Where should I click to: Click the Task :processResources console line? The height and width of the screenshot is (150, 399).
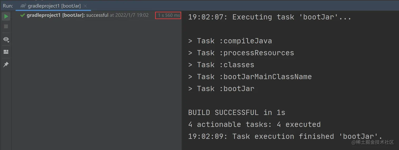click(x=241, y=53)
